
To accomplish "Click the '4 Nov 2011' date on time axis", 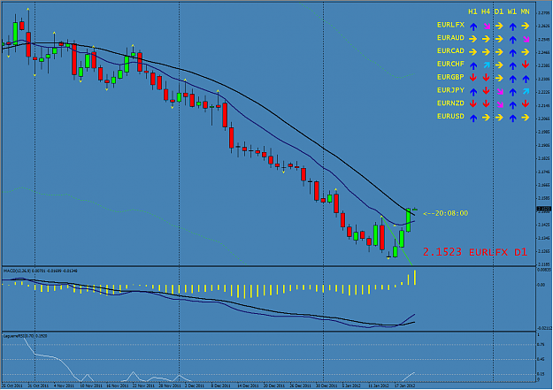I will [64, 386].
